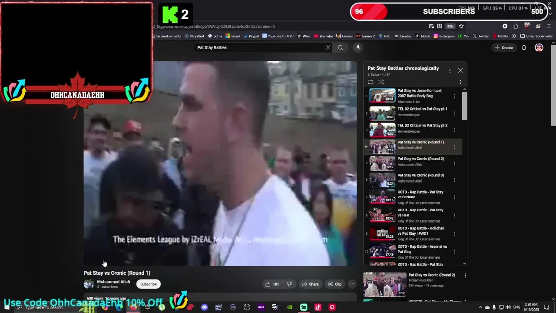
Task: Show more bookmarks overflow chevron
Action: coord(514,36)
